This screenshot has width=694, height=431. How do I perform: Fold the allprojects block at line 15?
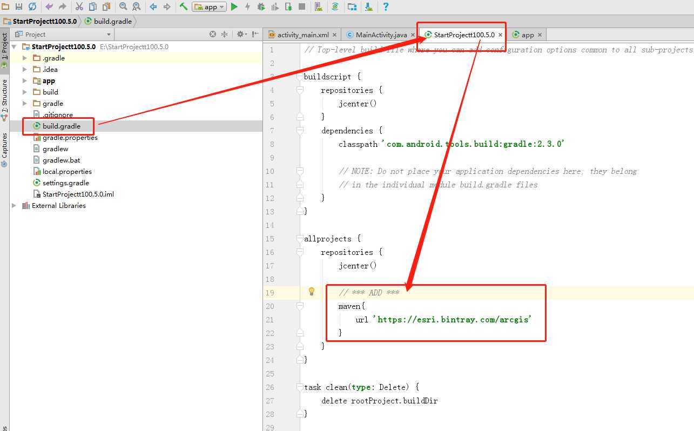pyautogui.click(x=300, y=239)
